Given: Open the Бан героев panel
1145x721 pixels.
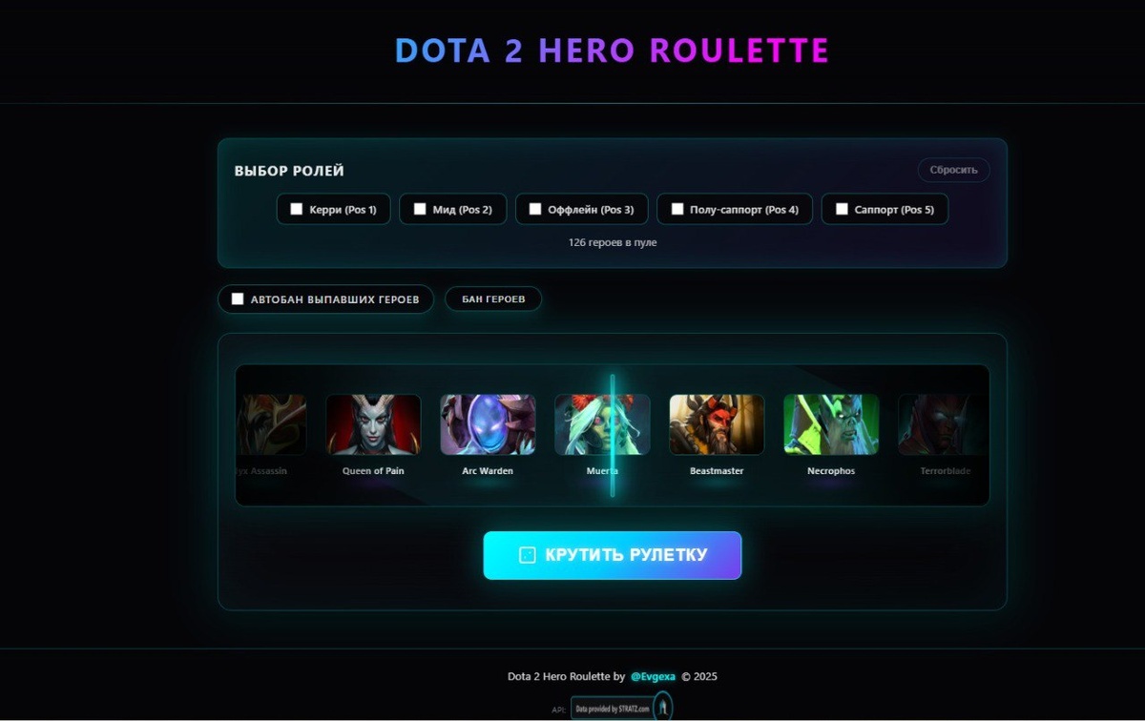Looking at the screenshot, I should pos(493,299).
